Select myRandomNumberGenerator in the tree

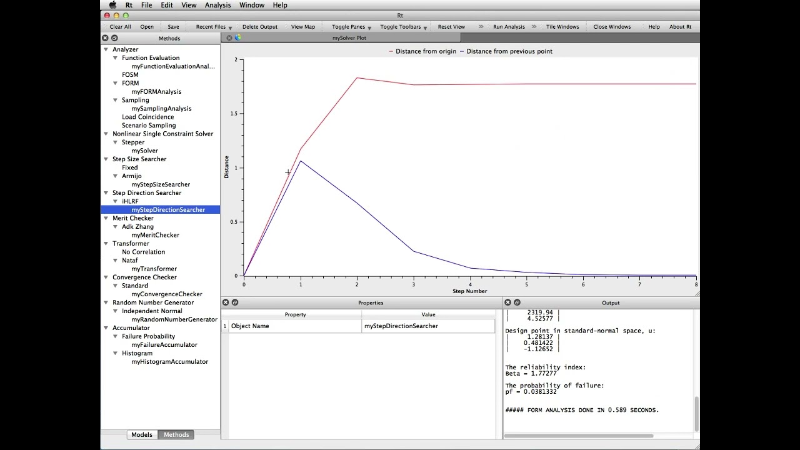pyautogui.click(x=174, y=319)
